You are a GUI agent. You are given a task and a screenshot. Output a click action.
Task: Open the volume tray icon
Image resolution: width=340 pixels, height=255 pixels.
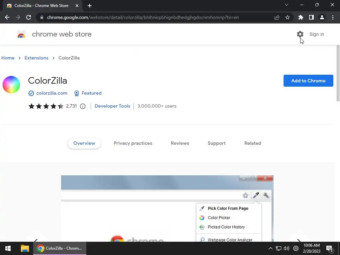[287, 248]
